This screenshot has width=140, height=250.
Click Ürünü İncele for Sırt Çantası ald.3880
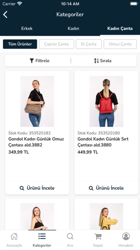tap(106, 188)
